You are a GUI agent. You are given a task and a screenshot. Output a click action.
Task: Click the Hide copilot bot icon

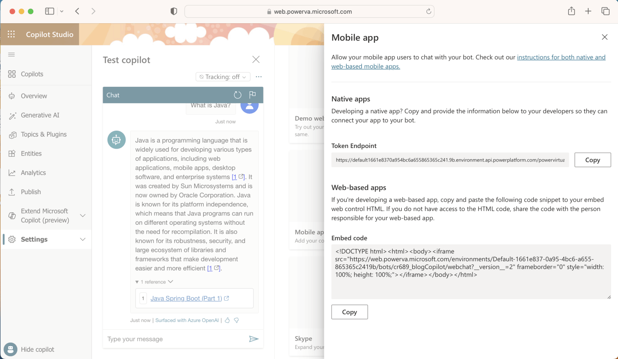10,349
